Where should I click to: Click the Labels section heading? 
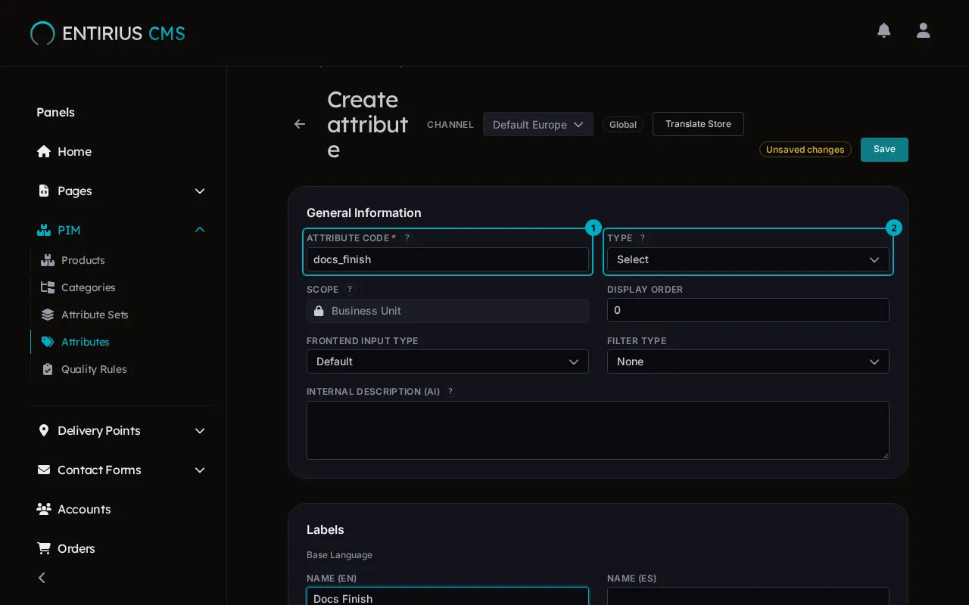pyautogui.click(x=326, y=529)
